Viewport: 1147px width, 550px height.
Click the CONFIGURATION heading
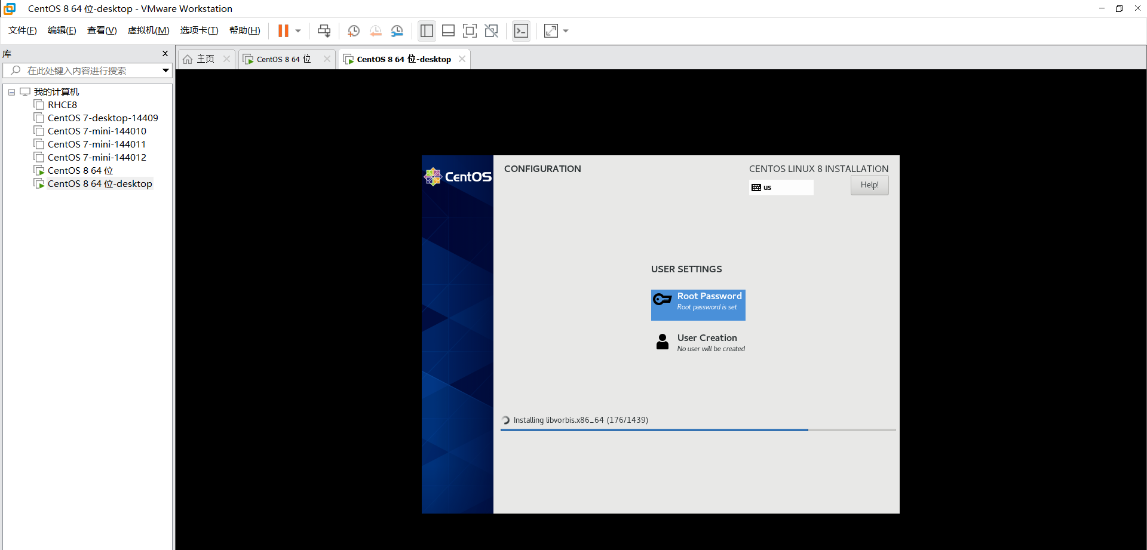(x=542, y=169)
